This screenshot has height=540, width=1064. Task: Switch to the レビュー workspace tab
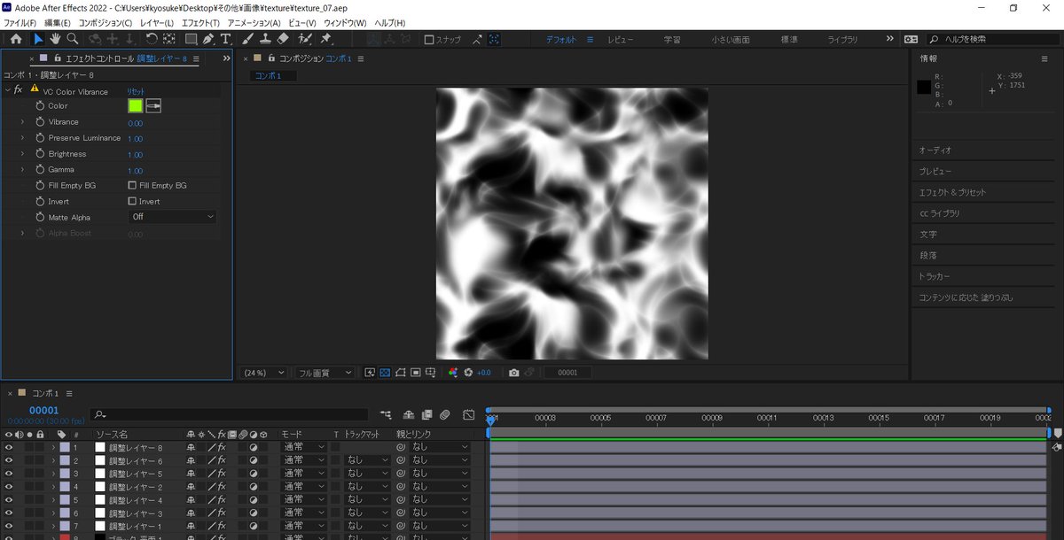(x=621, y=40)
